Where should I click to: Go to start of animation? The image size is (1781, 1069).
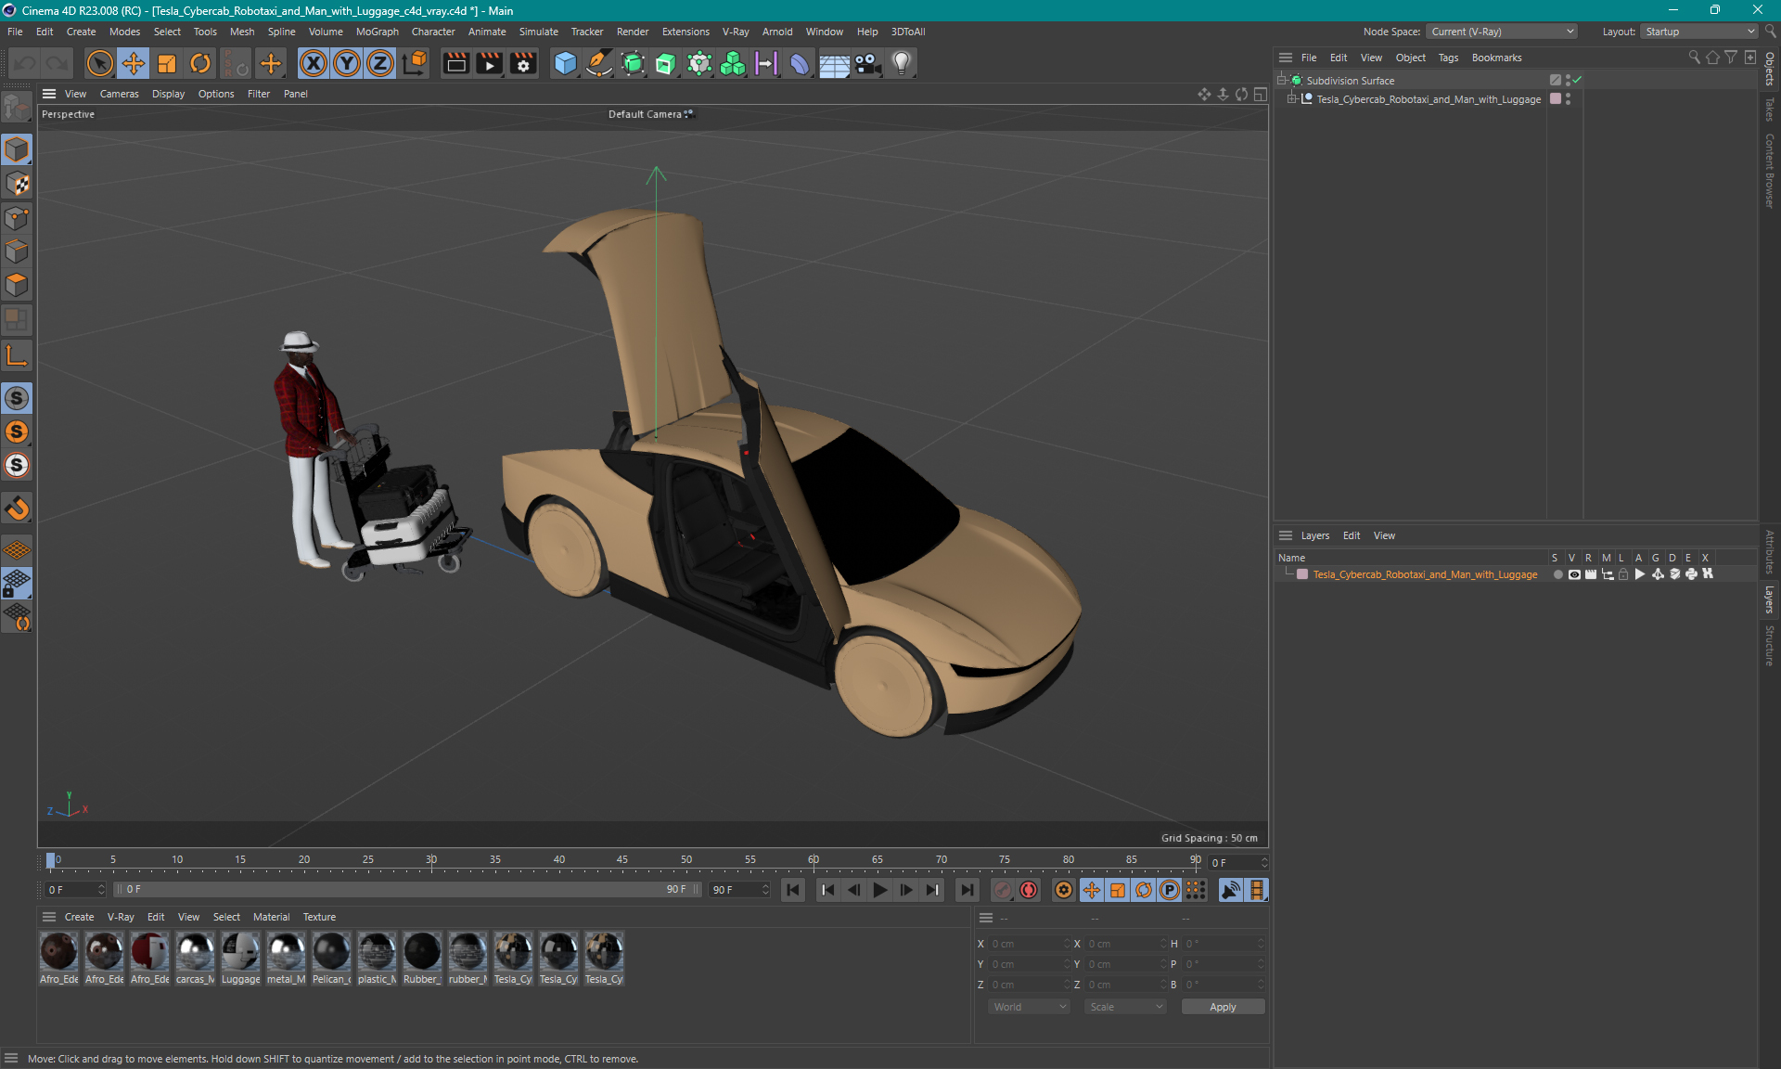click(793, 890)
